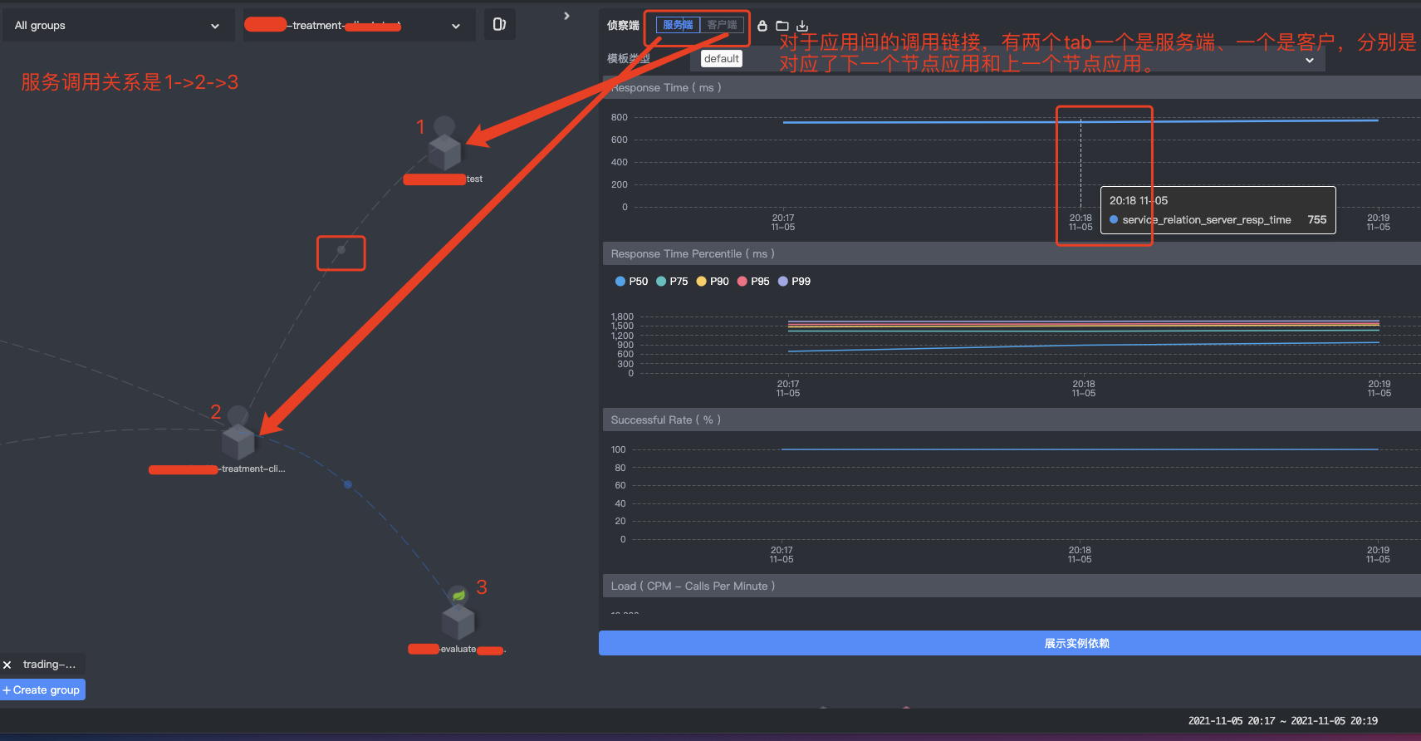This screenshot has height=741, width=1421.
Task: Click the folder import icon
Action: [782, 26]
